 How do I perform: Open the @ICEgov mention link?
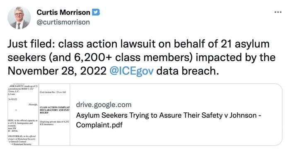pyautogui.click(x=131, y=71)
